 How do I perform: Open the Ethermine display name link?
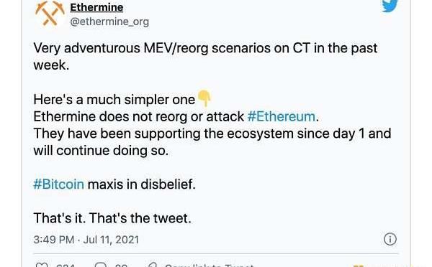click(96, 7)
